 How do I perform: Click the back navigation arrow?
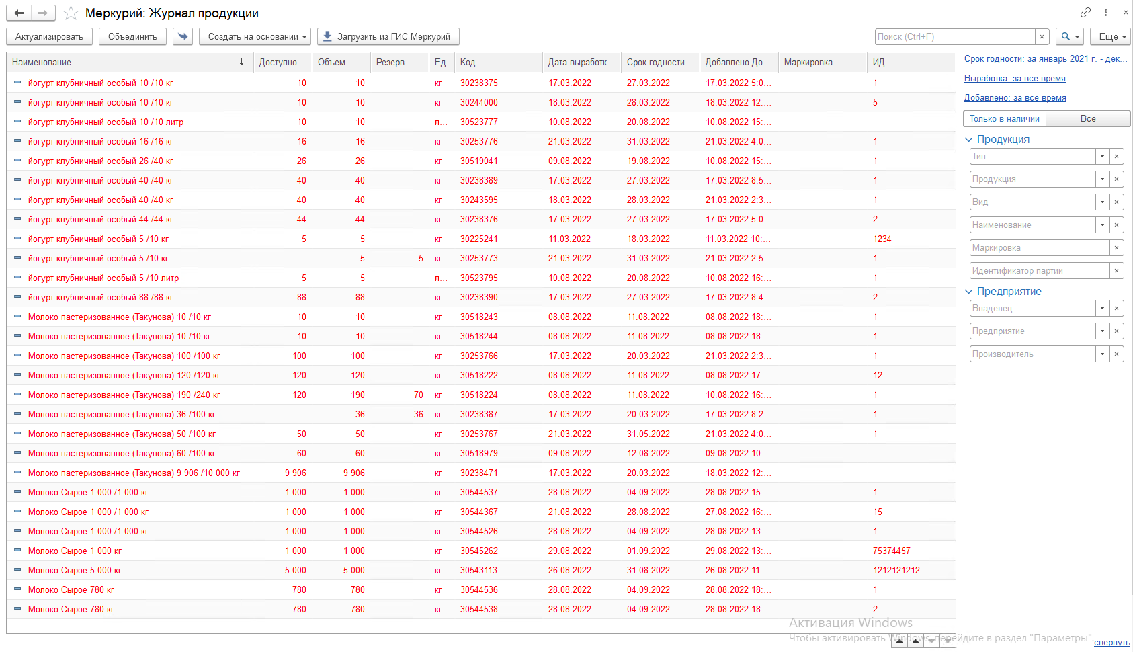19,13
